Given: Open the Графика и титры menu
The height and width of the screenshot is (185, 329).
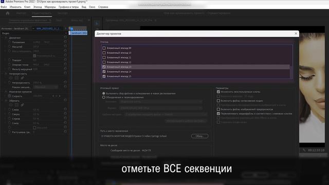Looking at the screenshot, I should (68, 7).
